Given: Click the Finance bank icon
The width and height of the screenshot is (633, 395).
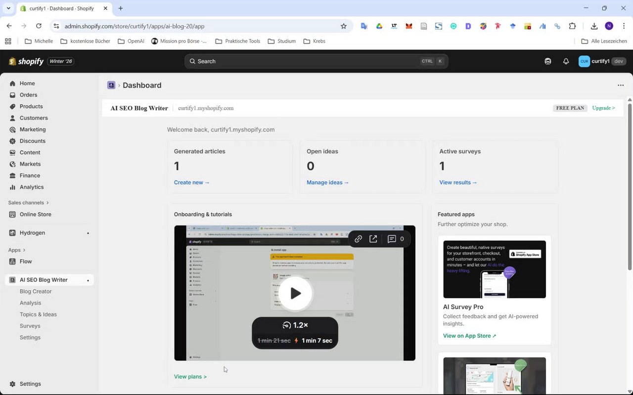Looking at the screenshot, I should coord(12,176).
